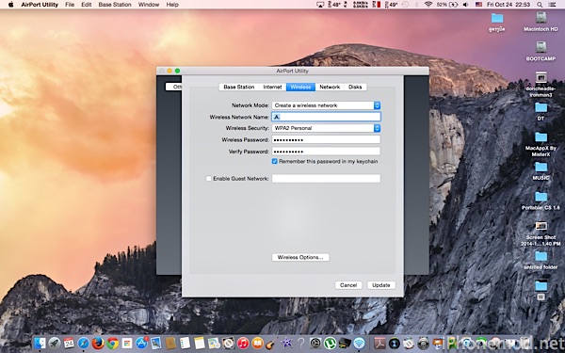Click the Guest Network name field

click(x=326, y=178)
